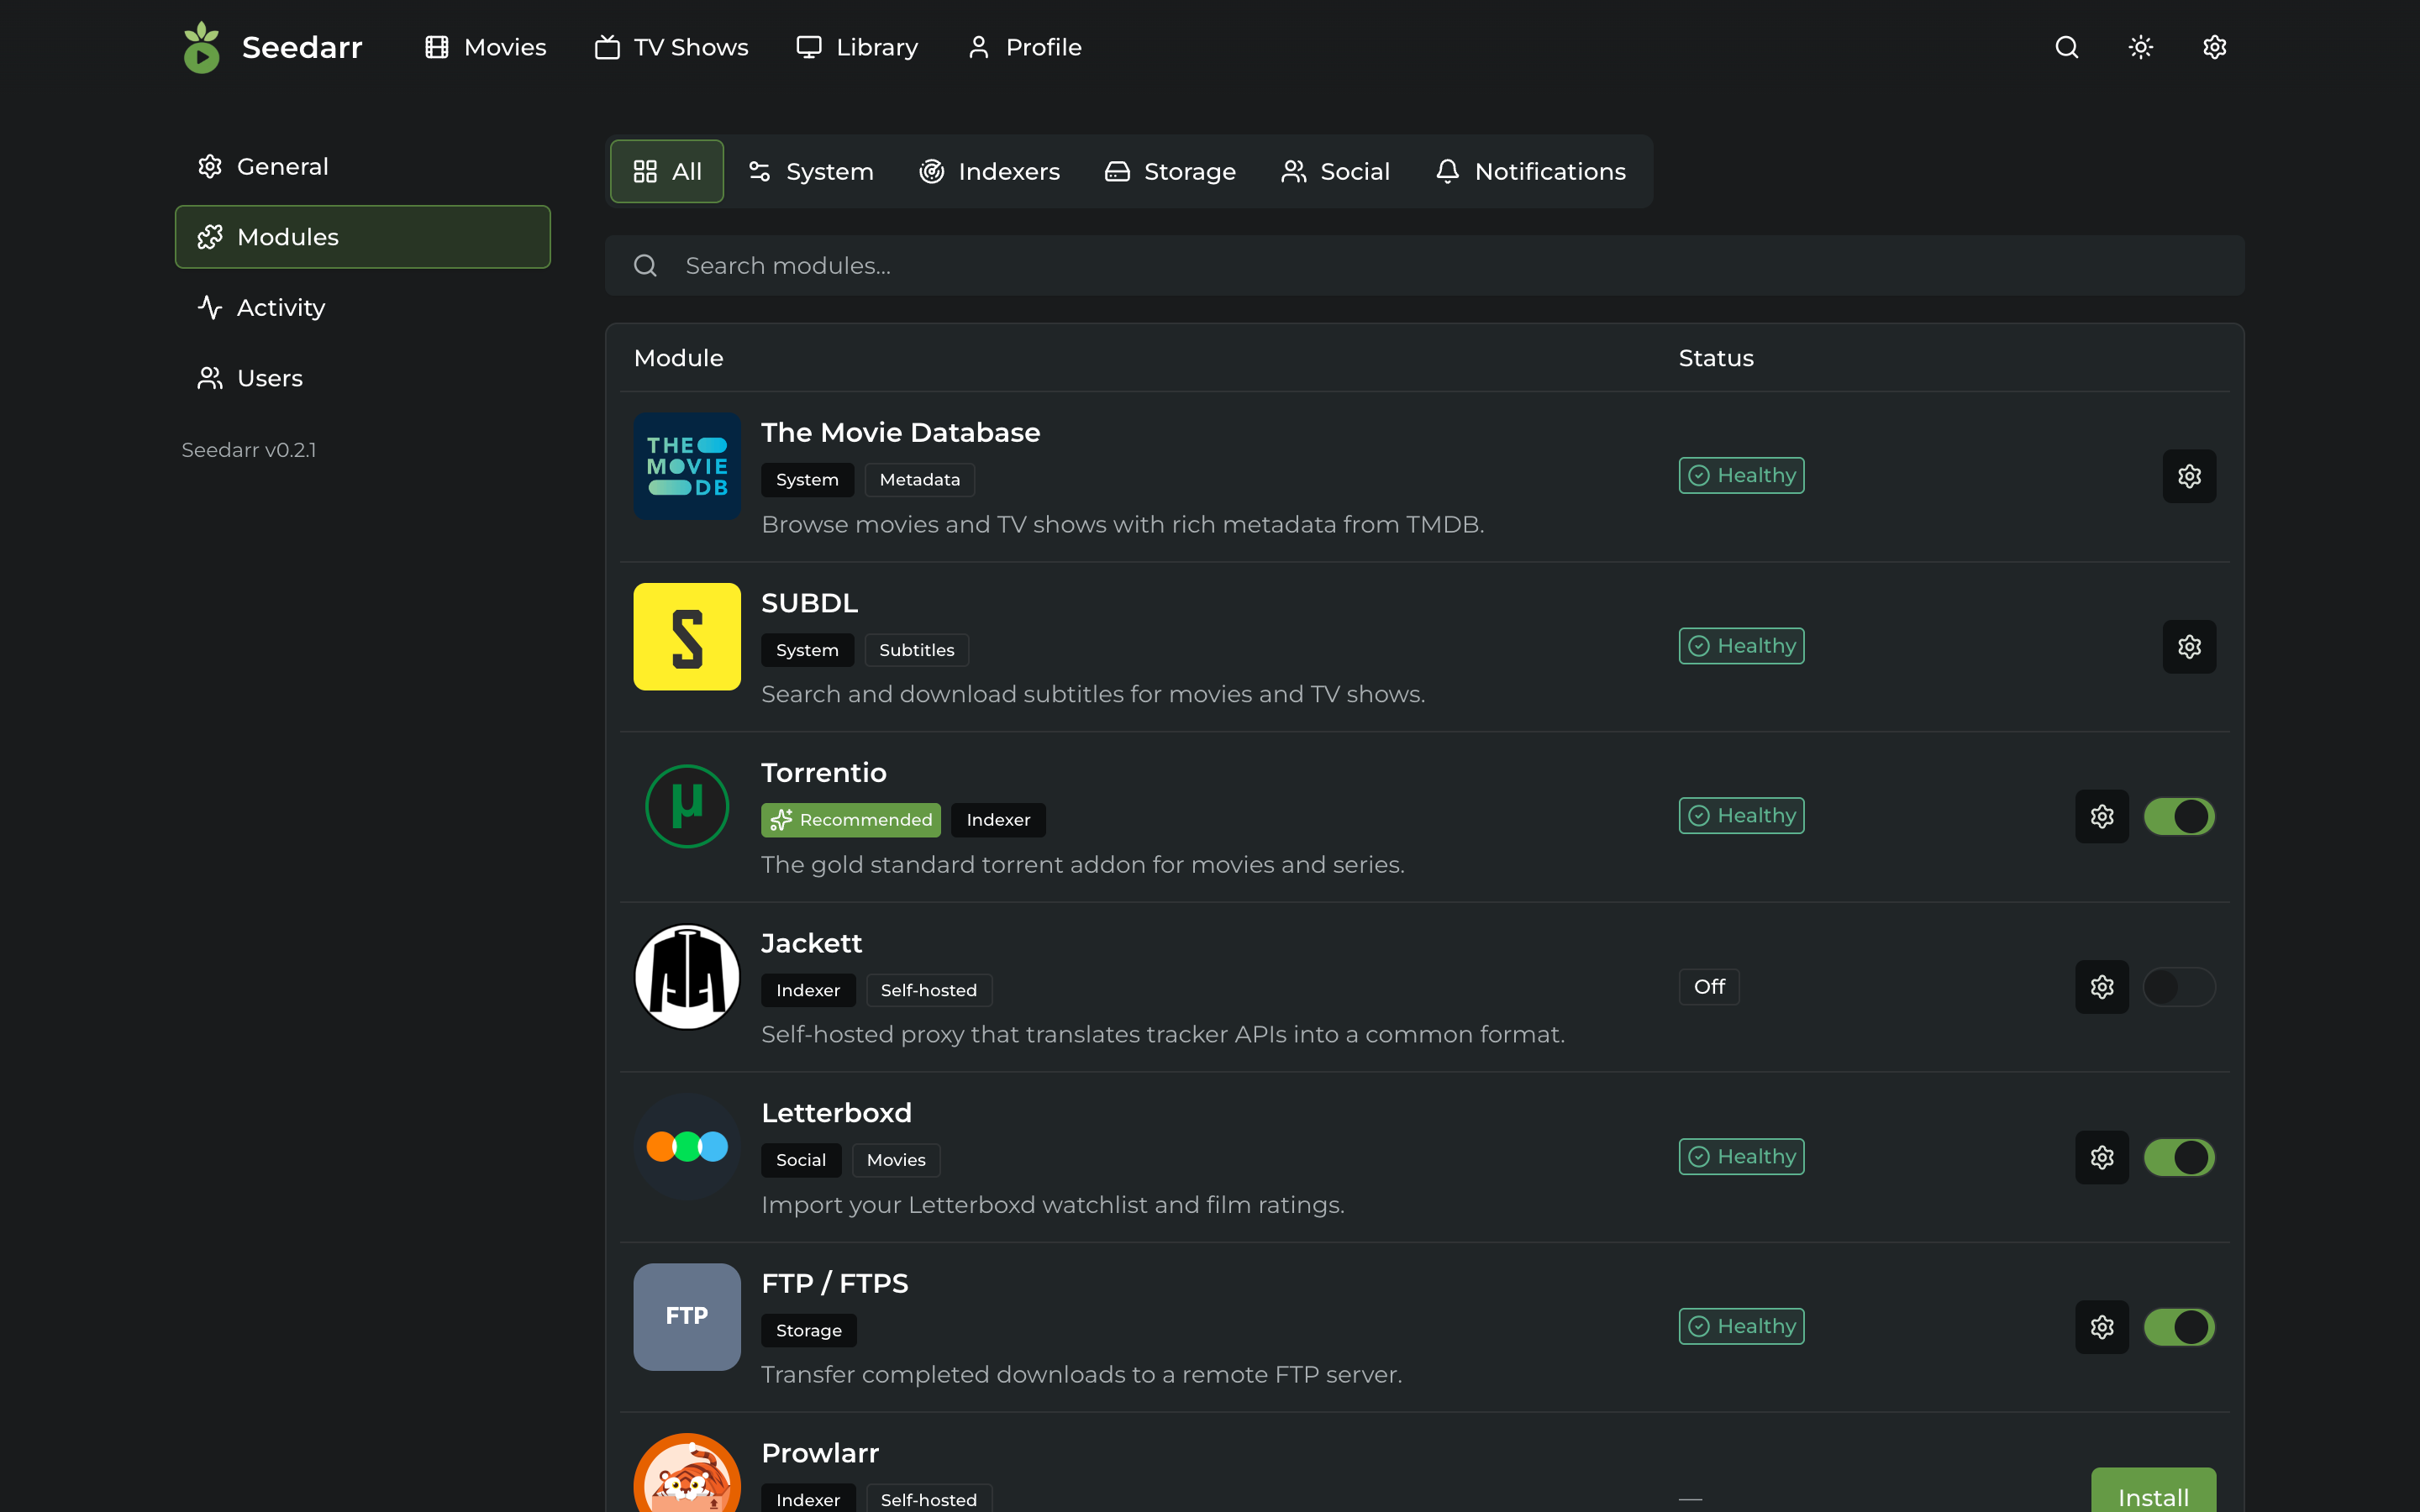
Task: Click The Movie Database logo
Action: click(687, 466)
